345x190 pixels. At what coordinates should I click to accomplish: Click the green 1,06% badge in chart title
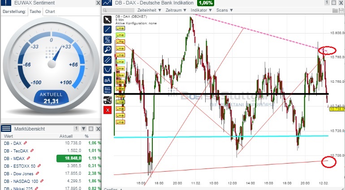coord(206,3)
